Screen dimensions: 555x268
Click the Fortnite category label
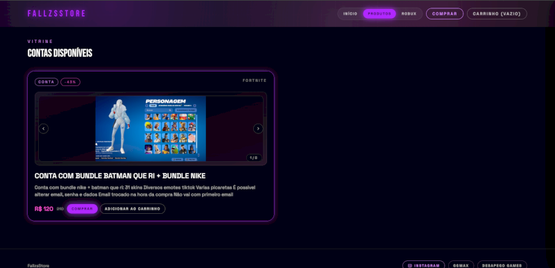[x=255, y=81]
